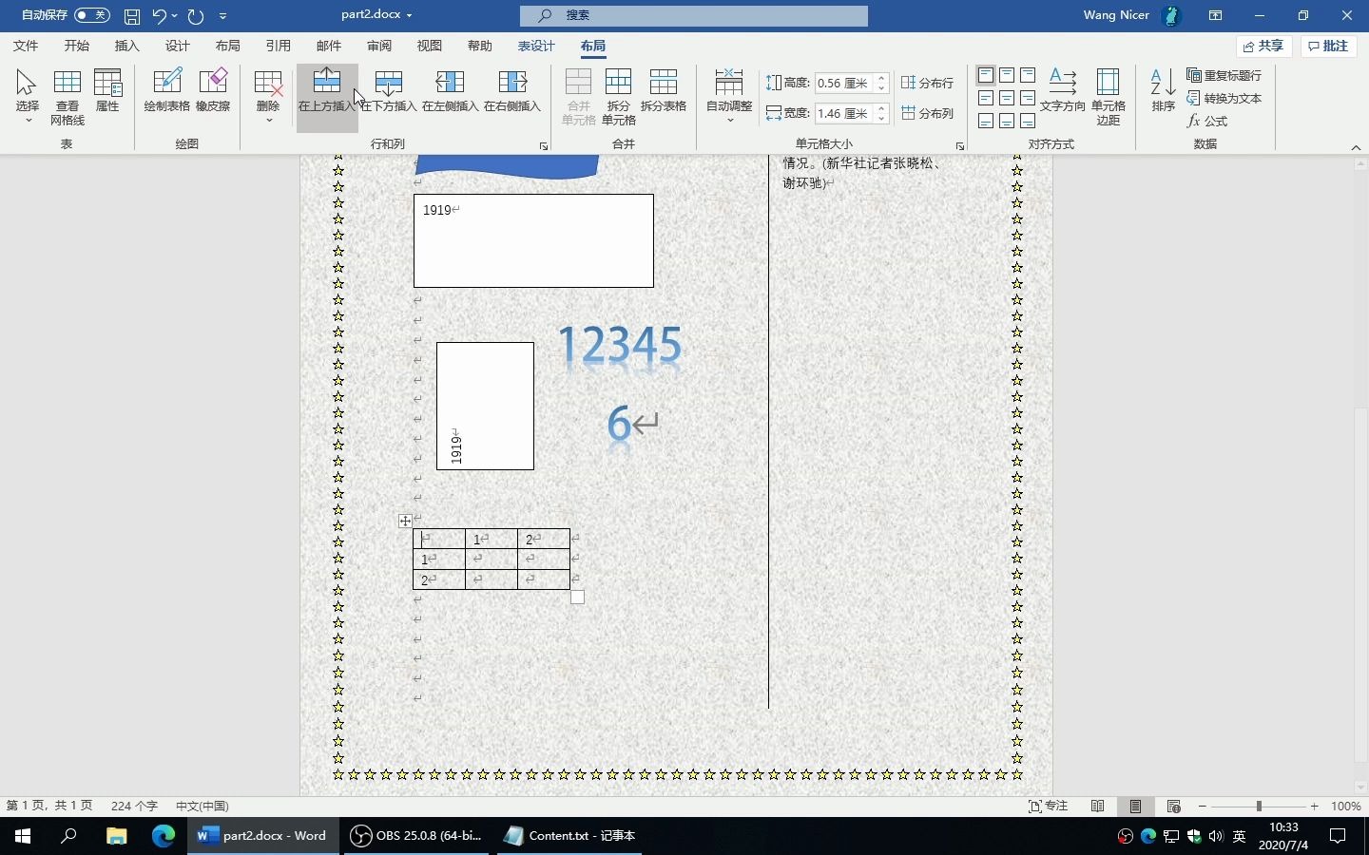Click the 搜索 search box at top
The width and height of the screenshot is (1369, 855).
coord(694,15)
